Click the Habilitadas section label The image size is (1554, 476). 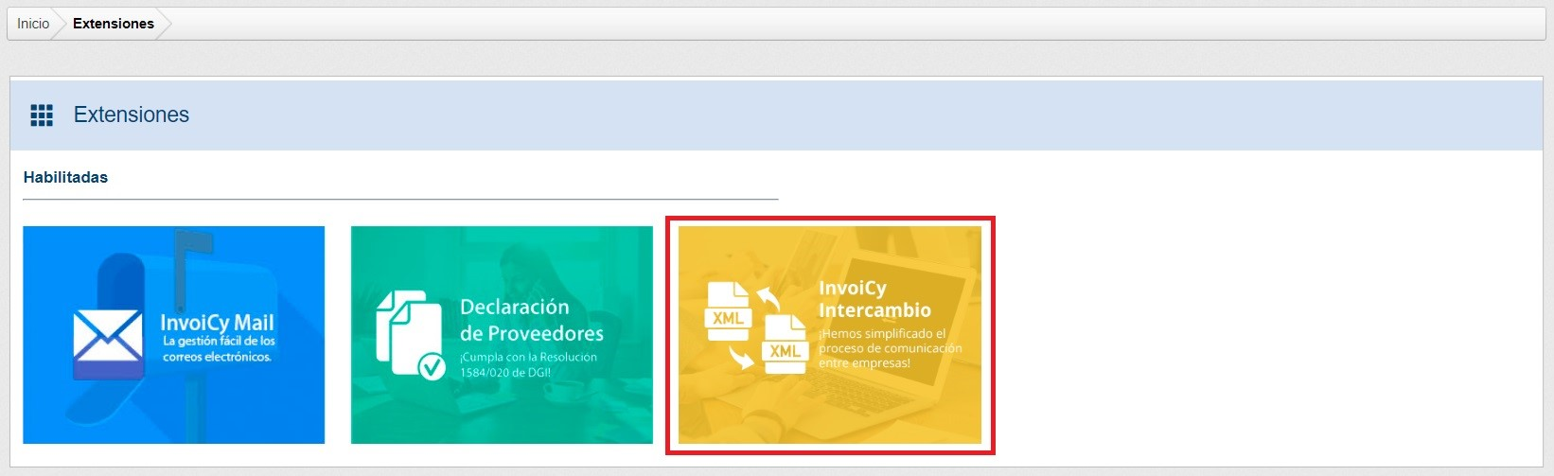coord(65,177)
